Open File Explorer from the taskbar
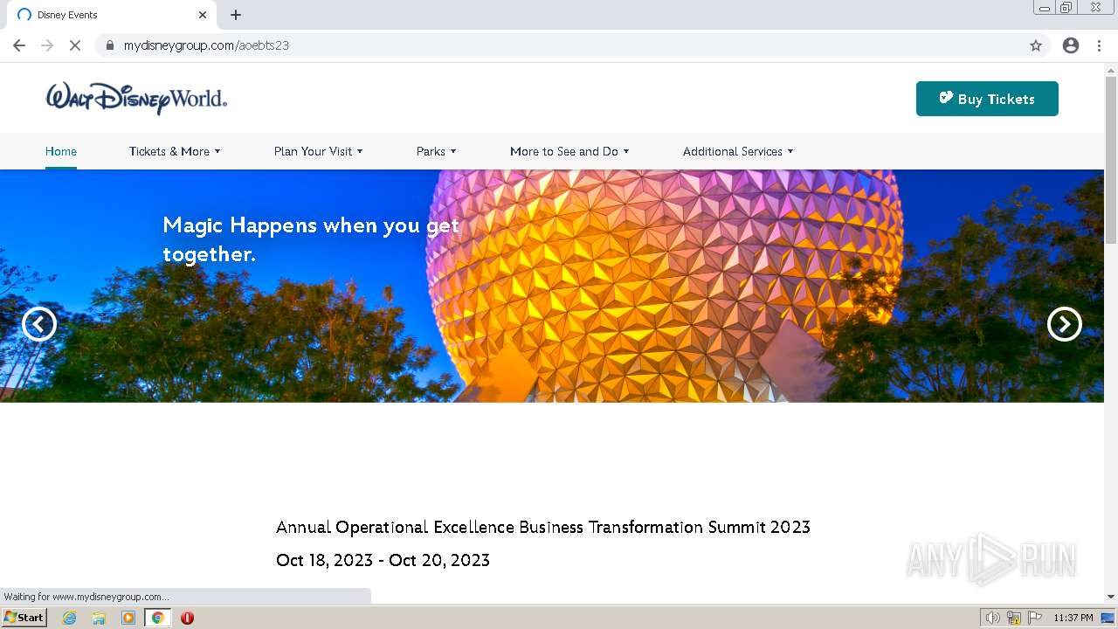The image size is (1118, 629). (99, 618)
